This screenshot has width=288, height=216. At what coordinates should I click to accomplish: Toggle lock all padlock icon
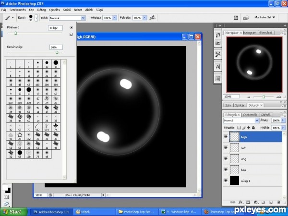(253, 128)
